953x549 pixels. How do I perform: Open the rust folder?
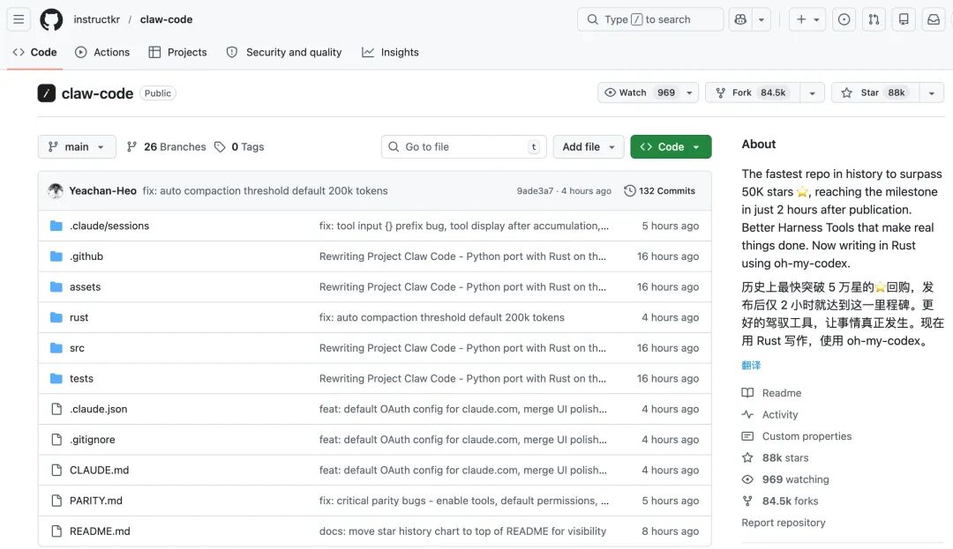pos(79,317)
